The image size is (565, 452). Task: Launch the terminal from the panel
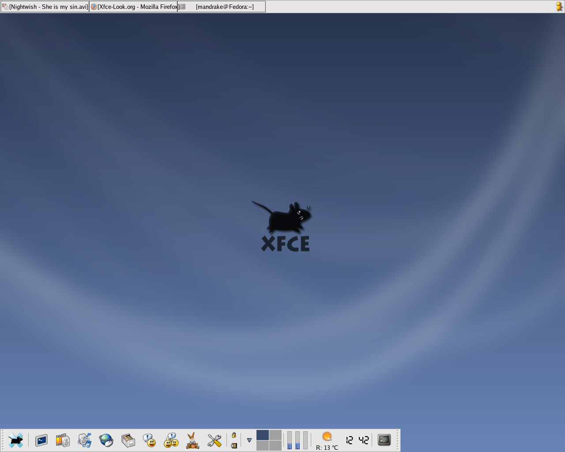pyautogui.click(x=41, y=440)
